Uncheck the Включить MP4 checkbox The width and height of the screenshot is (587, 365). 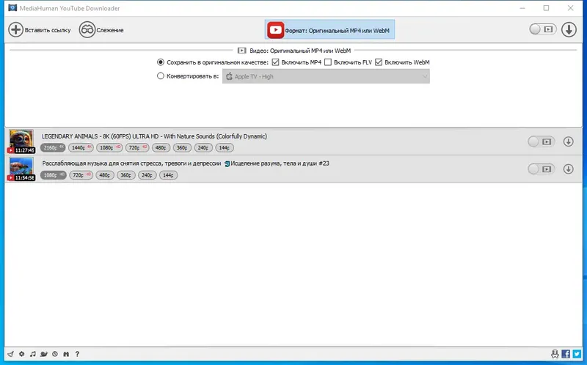pos(276,62)
